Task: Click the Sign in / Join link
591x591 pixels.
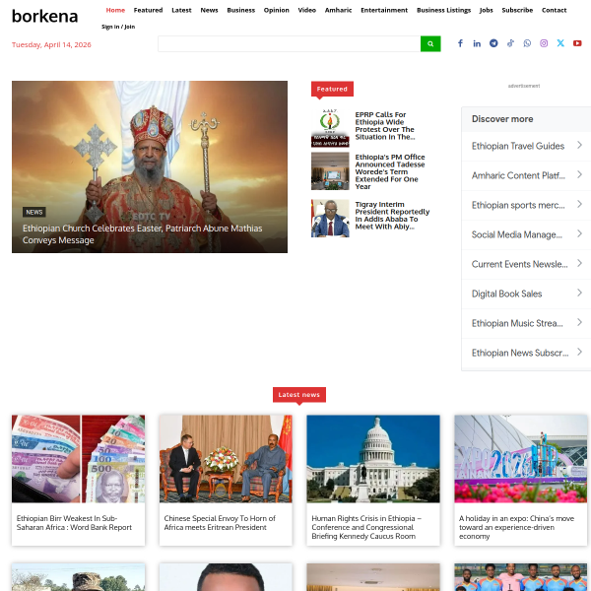Action: click(x=118, y=27)
